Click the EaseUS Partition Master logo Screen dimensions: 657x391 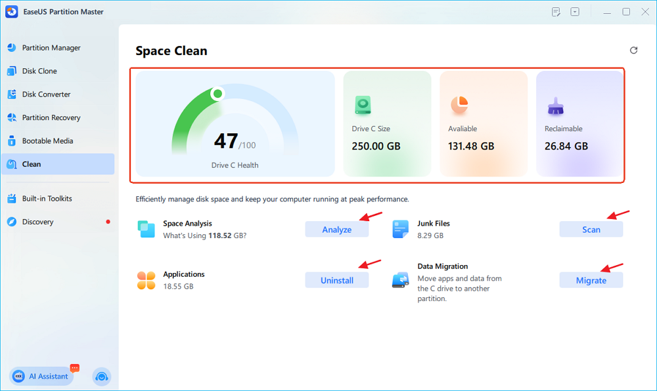(x=12, y=12)
